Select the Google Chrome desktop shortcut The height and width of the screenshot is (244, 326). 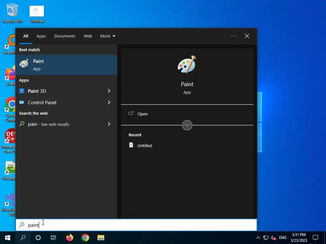[10, 109]
